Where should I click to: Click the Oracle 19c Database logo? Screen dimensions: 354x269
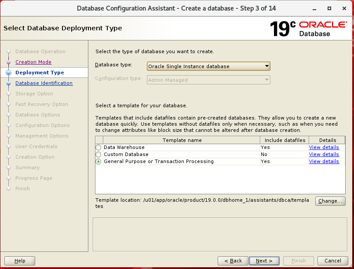[x=308, y=29]
